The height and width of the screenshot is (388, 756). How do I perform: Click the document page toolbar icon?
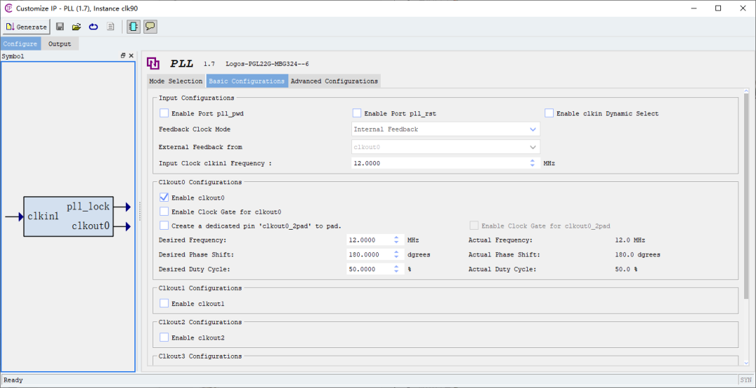tap(110, 27)
